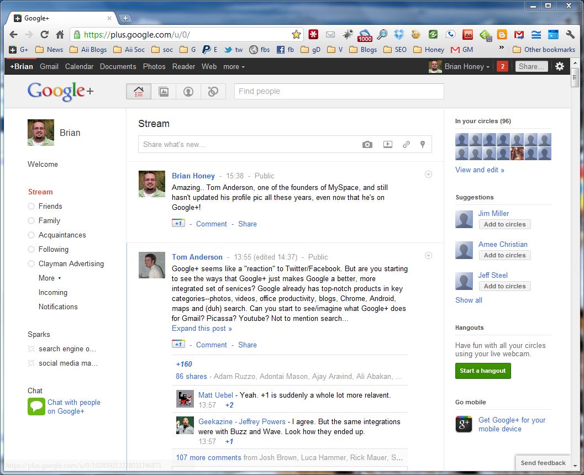Add Amee Christian to circles
584x475 pixels.
point(504,255)
